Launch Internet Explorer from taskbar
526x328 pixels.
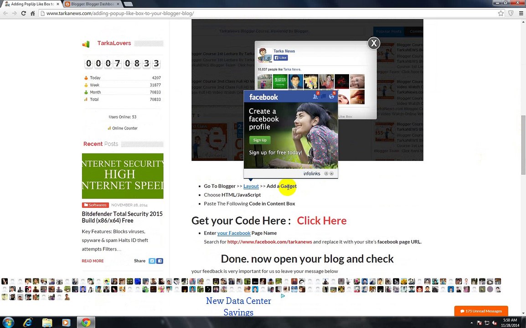[x=27, y=322]
